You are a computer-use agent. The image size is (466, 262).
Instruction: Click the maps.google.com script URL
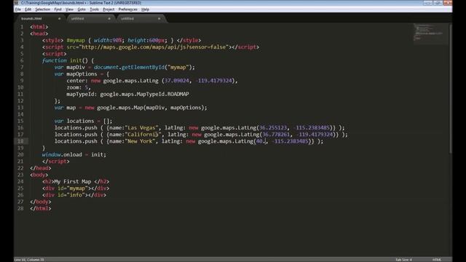(x=154, y=47)
